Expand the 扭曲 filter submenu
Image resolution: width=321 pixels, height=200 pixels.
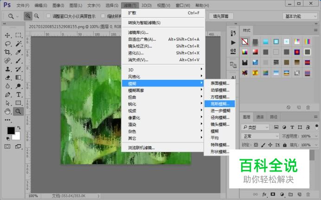coord(163,97)
